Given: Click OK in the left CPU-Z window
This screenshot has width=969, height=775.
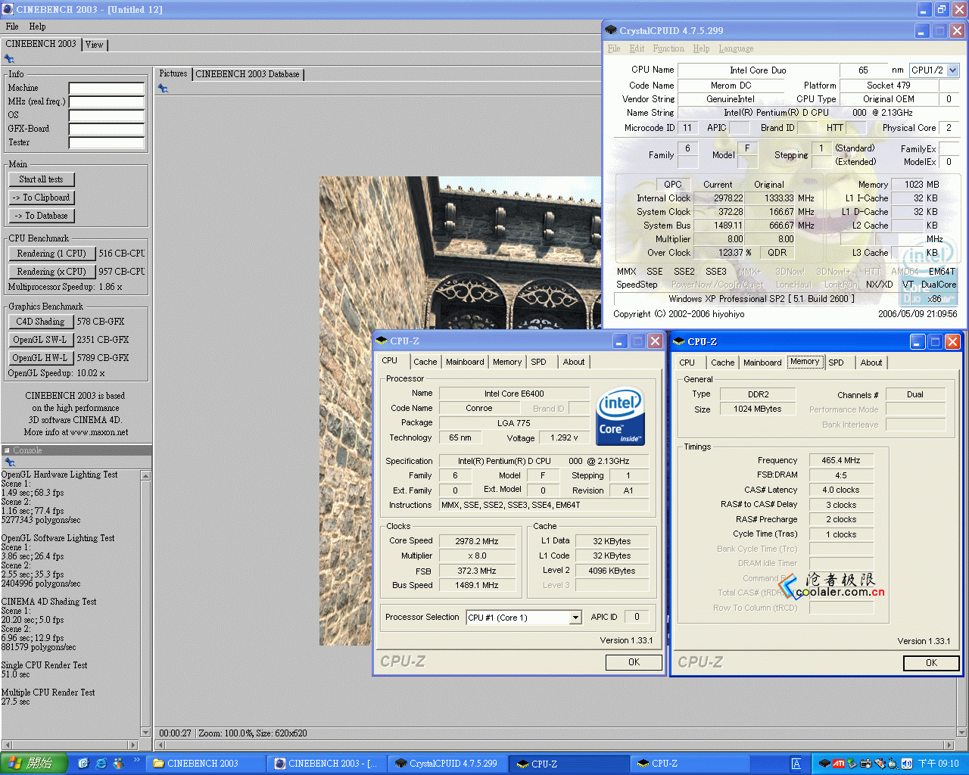Looking at the screenshot, I should 634,662.
